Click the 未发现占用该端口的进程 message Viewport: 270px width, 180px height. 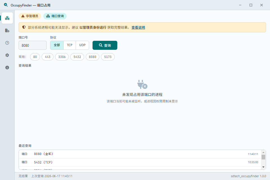click(x=142, y=94)
